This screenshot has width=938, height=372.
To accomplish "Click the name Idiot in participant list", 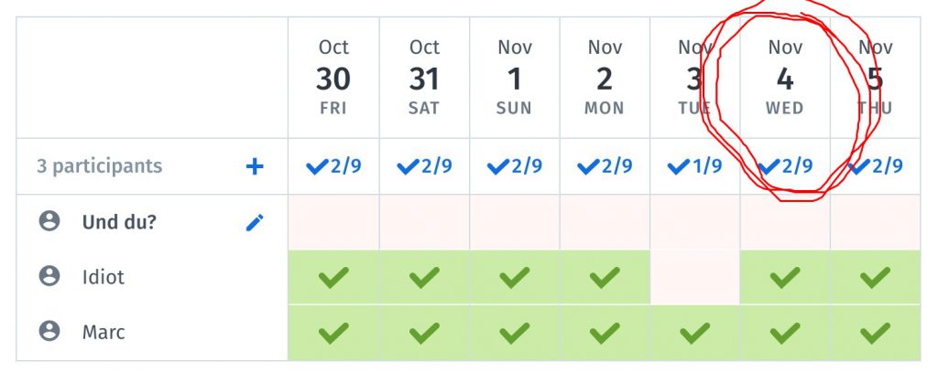I will (104, 277).
